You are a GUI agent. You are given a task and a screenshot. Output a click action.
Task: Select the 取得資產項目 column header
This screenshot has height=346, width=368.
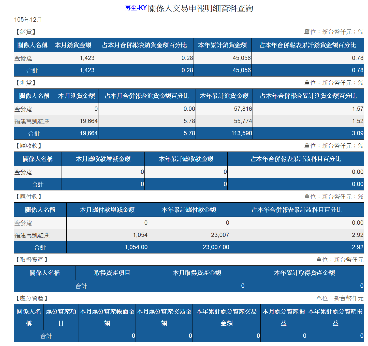[x=112, y=273]
